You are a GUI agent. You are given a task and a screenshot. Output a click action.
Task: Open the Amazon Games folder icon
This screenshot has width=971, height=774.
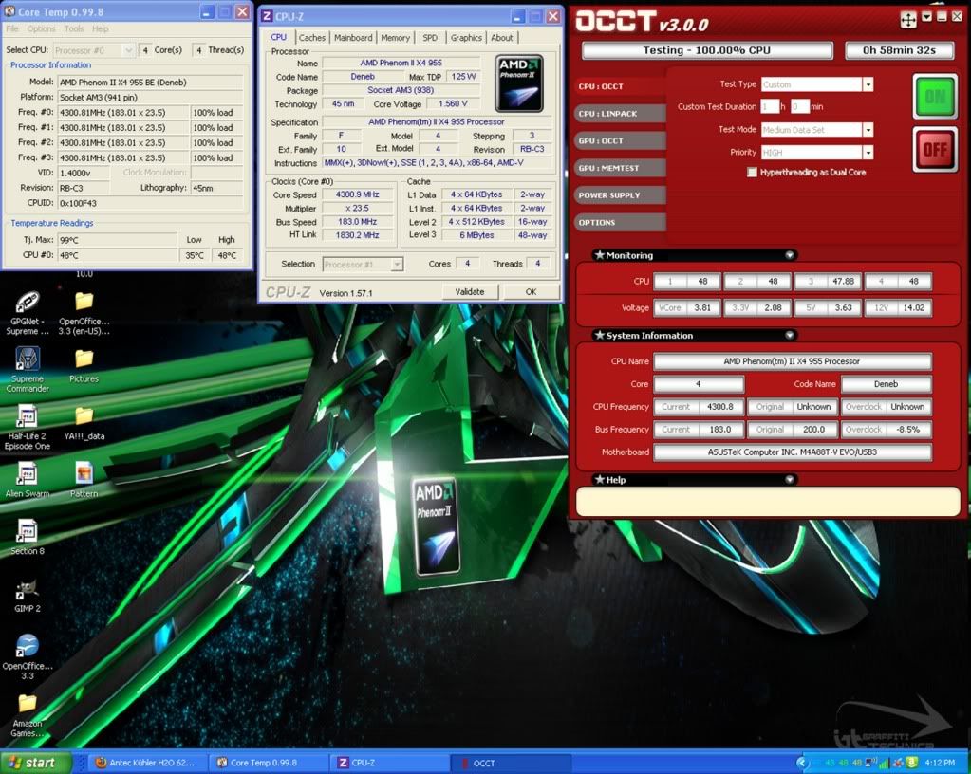point(28,704)
